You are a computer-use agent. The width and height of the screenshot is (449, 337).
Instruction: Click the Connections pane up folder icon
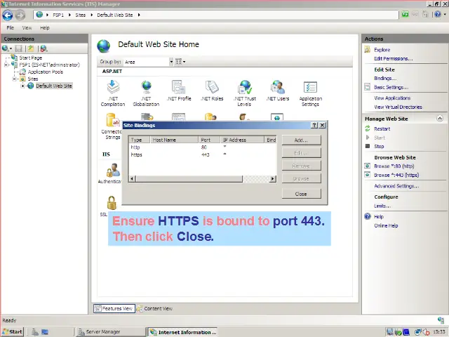point(31,48)
